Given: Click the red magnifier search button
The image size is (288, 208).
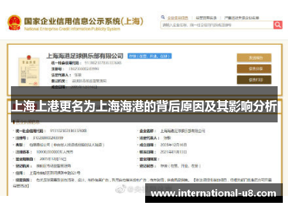Looking at the screenshot, I should click(x=278, y=25).
